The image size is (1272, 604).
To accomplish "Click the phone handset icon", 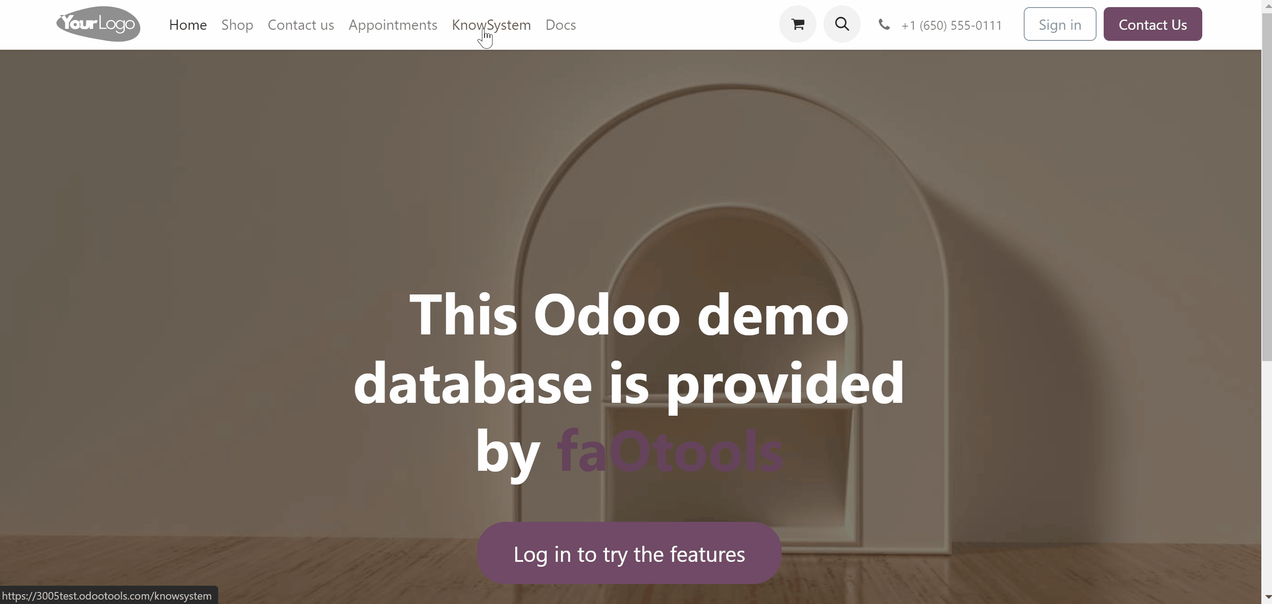I will [x=884, y=24].
